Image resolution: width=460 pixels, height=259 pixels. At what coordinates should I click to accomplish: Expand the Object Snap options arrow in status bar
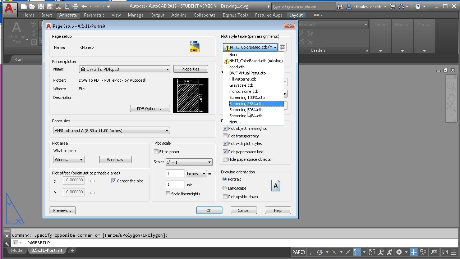point(364,252)
